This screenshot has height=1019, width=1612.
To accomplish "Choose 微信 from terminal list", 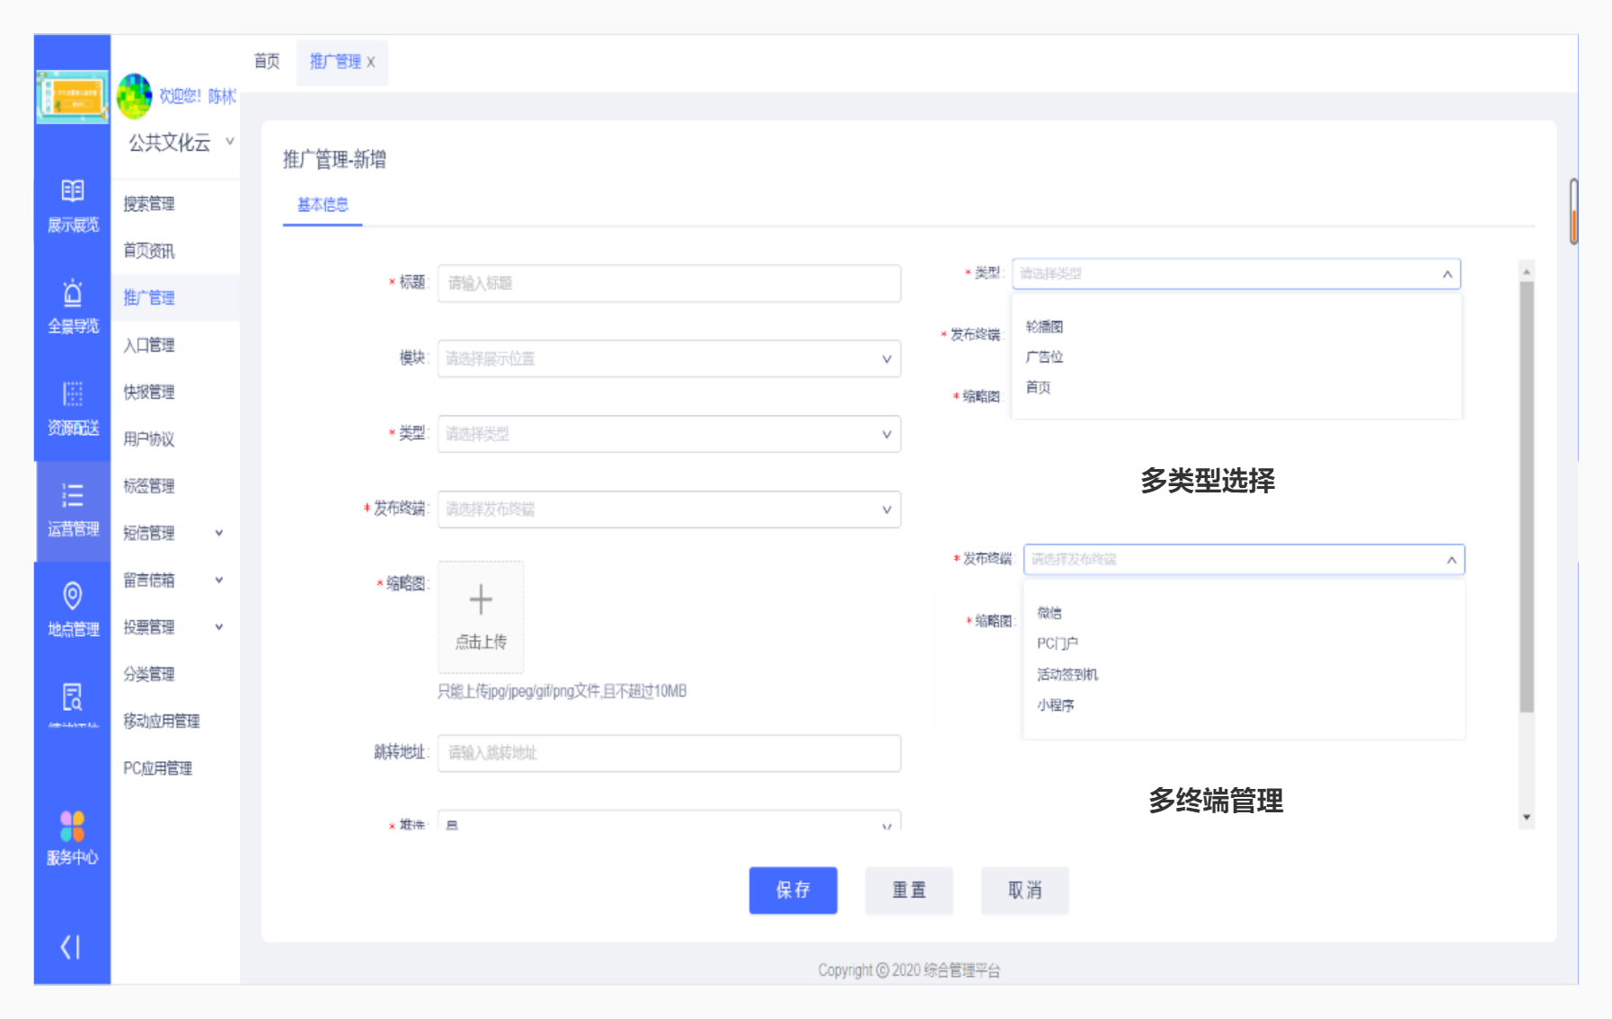I will (x=1050, y=613).
